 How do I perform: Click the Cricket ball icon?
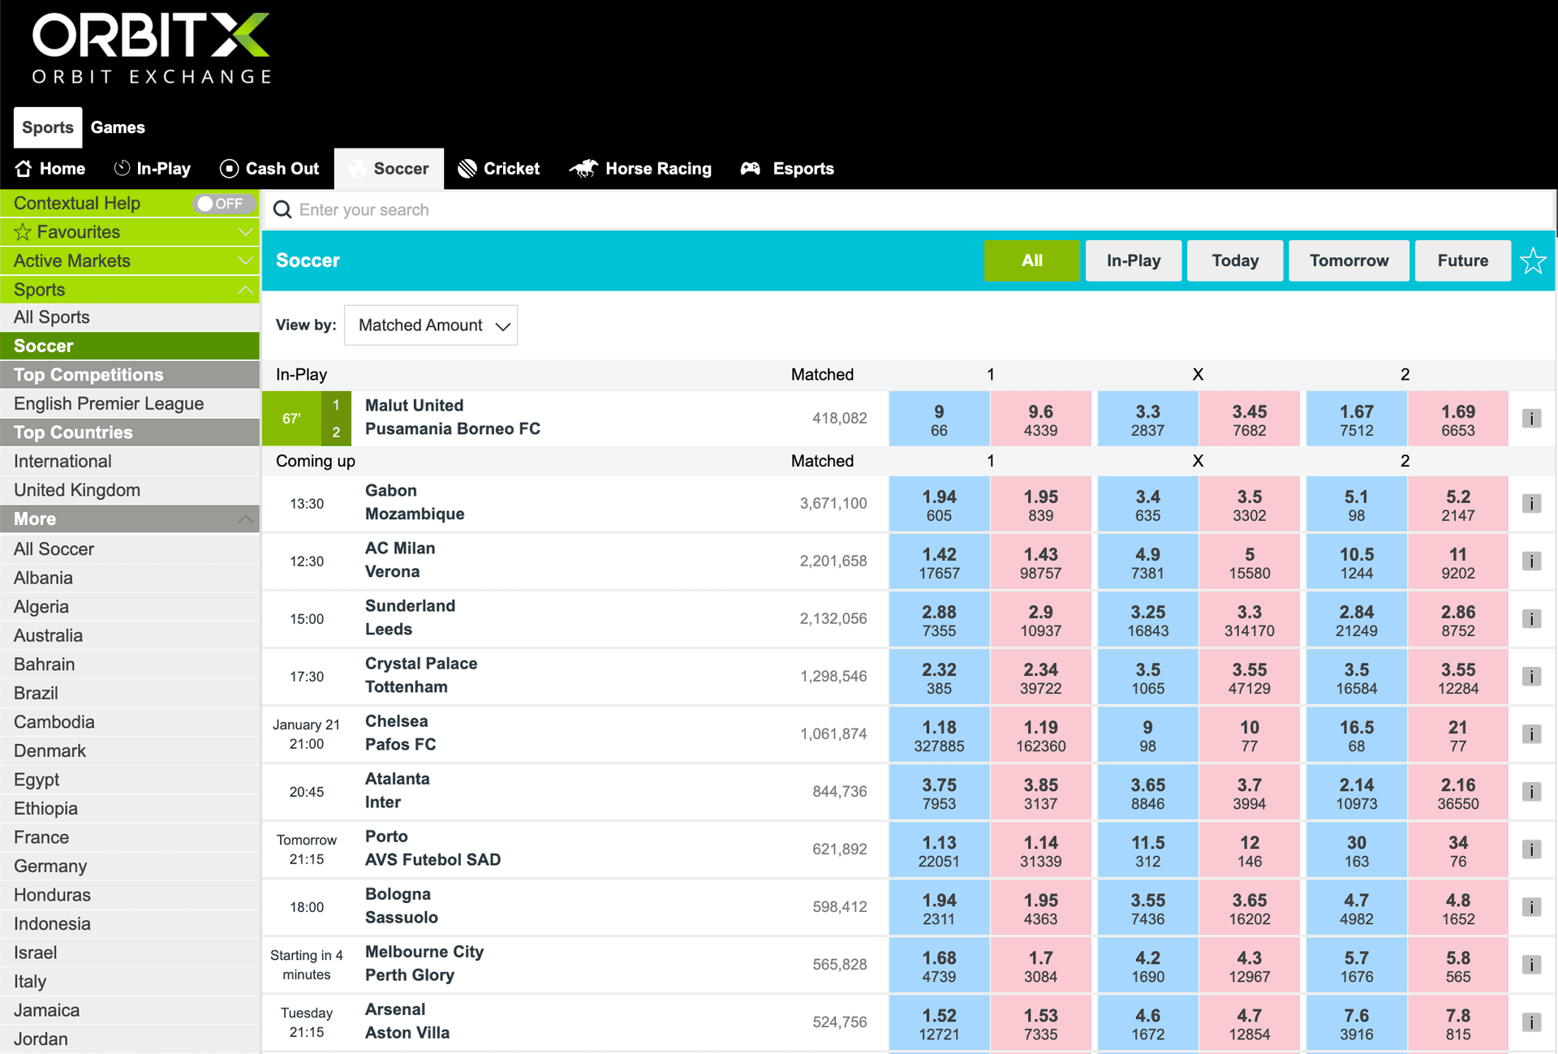pos(467,168)
